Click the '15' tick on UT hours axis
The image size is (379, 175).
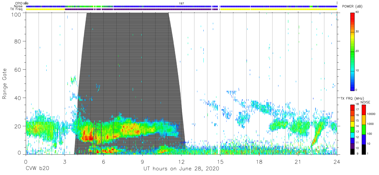pyautogui.click(x=220, y=162)
